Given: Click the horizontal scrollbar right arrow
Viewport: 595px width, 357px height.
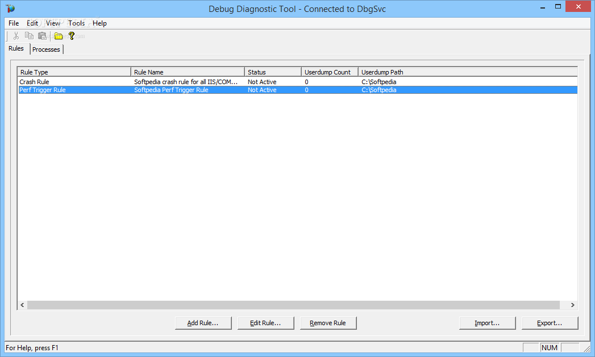Looking at the screenshot, I should 573,305.
